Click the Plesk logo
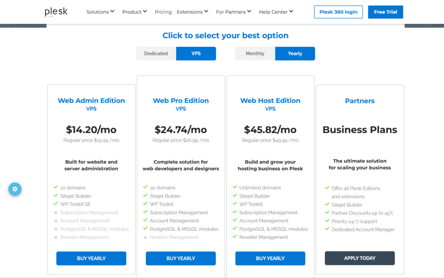This screenshot has width=444, height=278. 56,12
